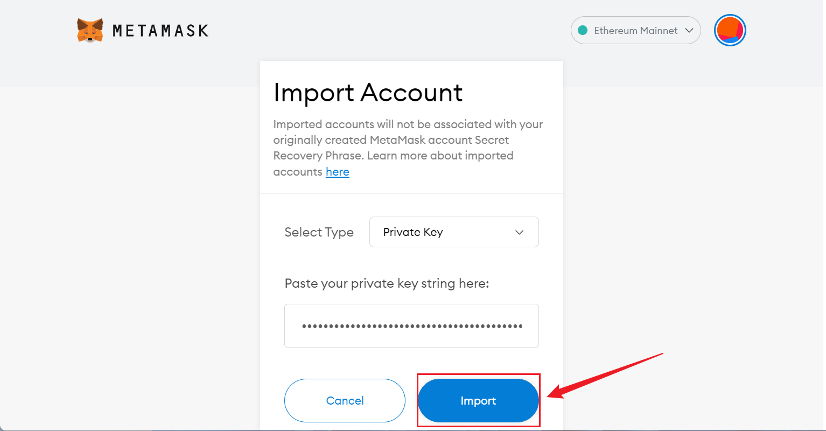
Task: Confirm with the blue Import button
Action: 478,400
